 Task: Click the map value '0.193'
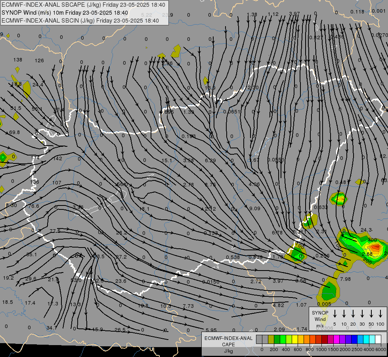[189, 136]
